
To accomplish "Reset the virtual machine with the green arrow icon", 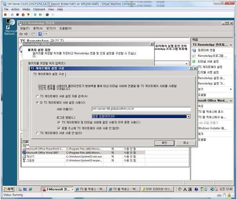I will click(x=40, y=15).
